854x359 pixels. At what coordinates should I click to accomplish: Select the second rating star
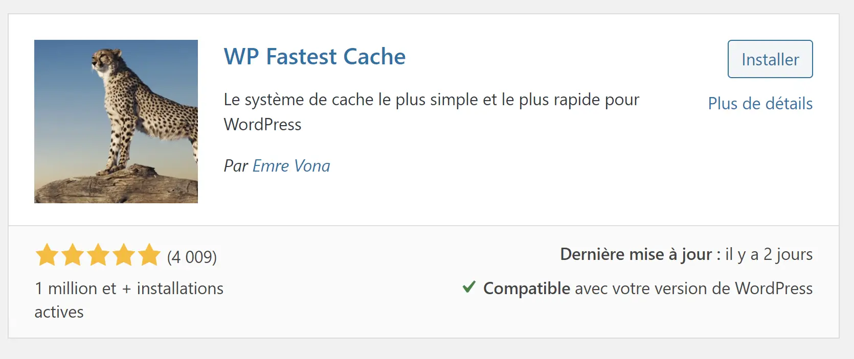72,254
